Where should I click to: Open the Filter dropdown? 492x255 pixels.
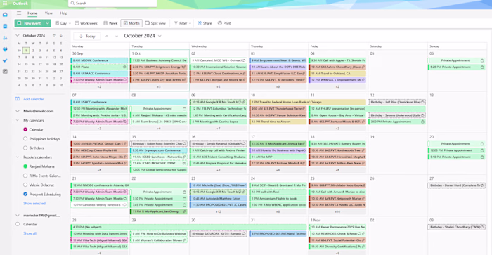coord(182,23)
